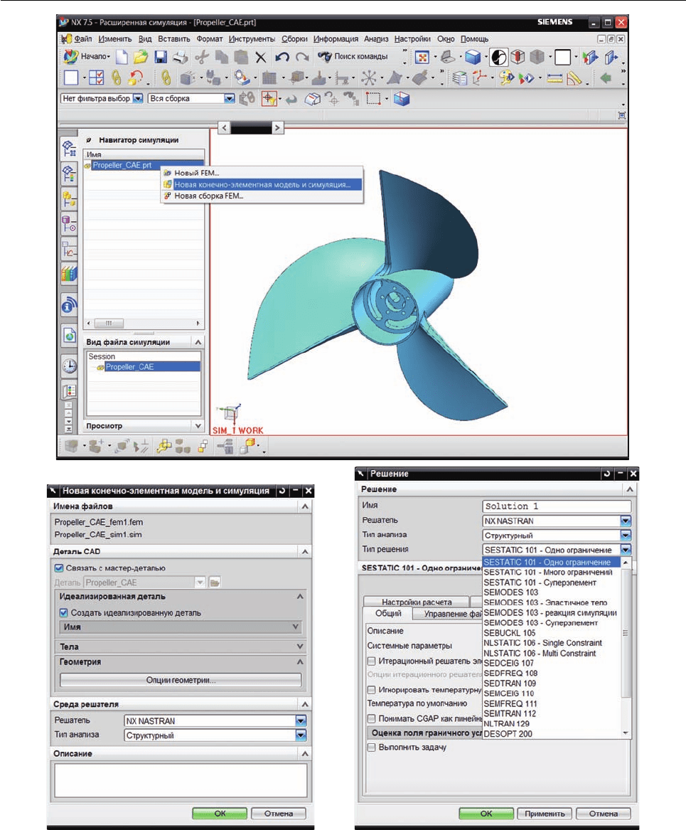Open the History clock sidebar icon
Image resolution: width=686 pixels, height=830 pixels.
click(x=69, y=366)
